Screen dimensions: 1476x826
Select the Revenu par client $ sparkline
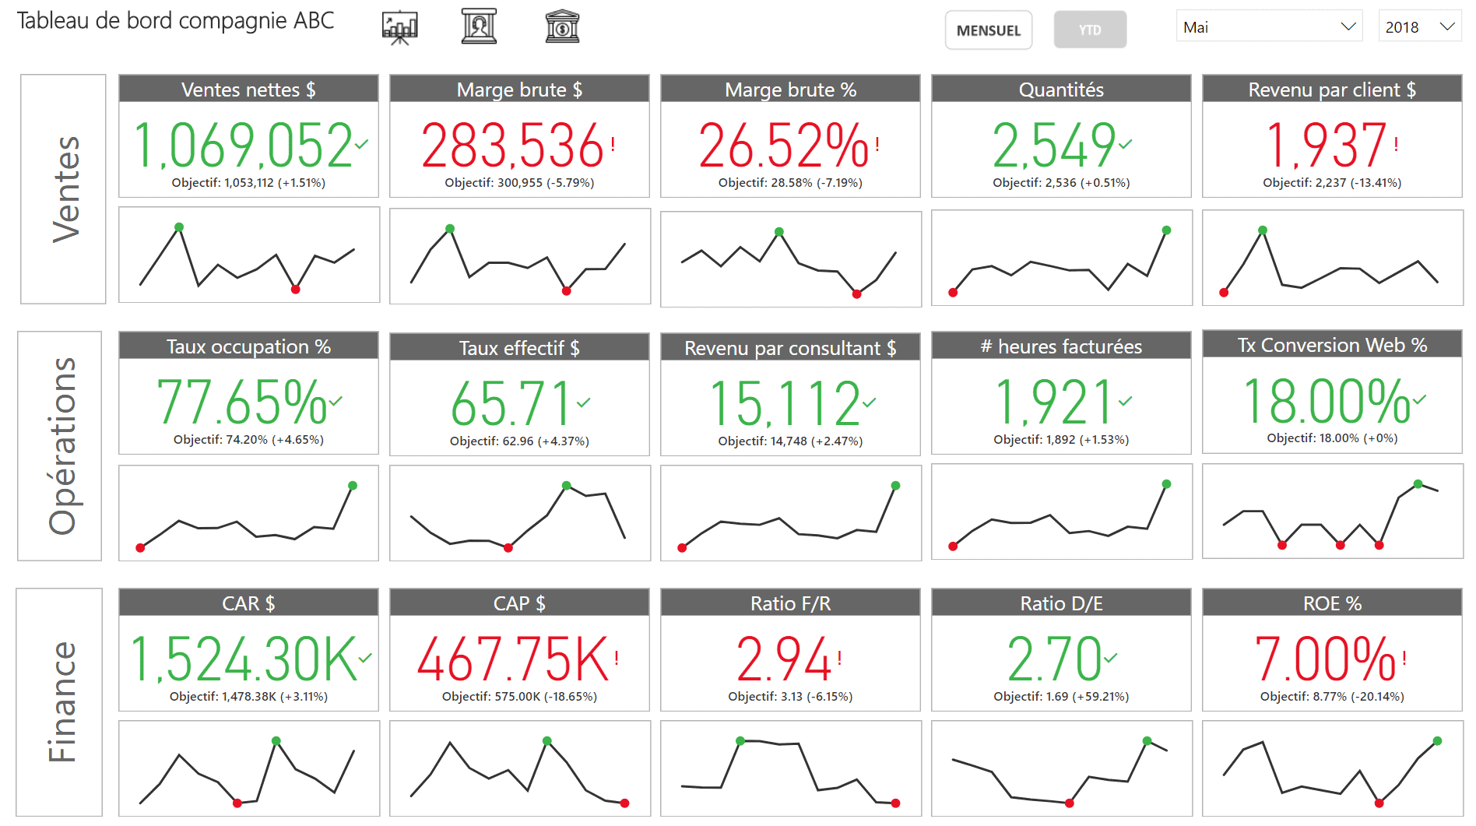[1333, 258]
